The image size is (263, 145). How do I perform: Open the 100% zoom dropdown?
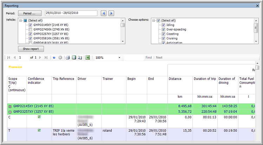tap(119, 57)
